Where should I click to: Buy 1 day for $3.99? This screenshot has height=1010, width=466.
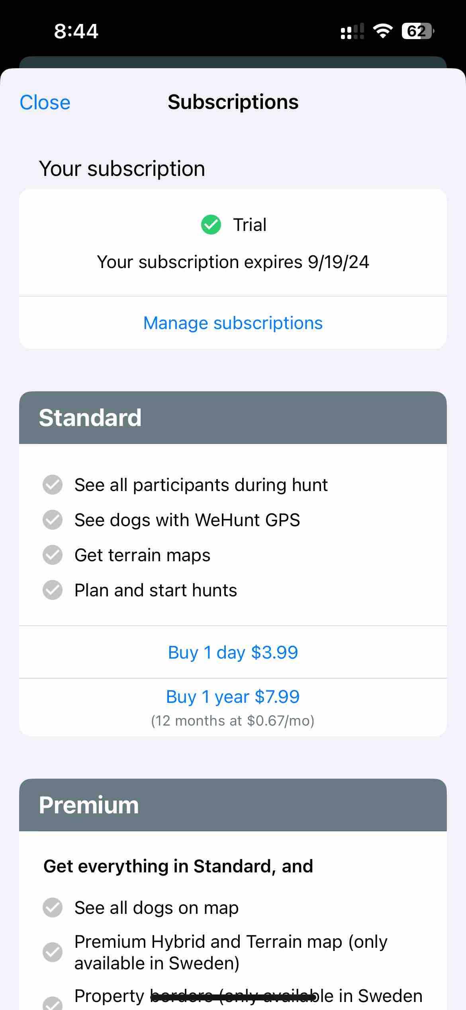[233, 652]
